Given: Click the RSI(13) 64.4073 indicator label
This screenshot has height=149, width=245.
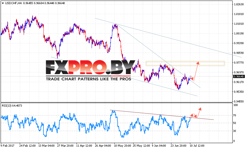Looking at the screenshot, I should pos(12,105).
